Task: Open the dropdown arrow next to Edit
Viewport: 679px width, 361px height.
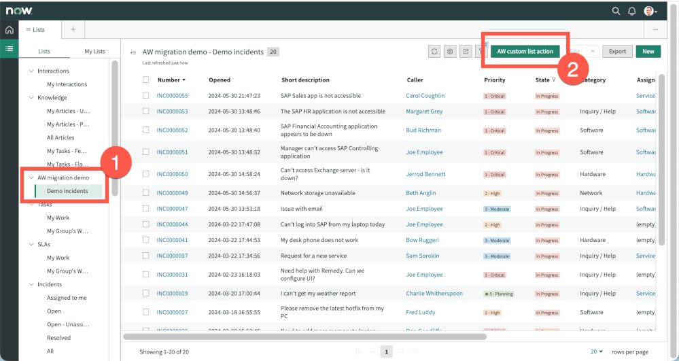Action: coord(593,51)
